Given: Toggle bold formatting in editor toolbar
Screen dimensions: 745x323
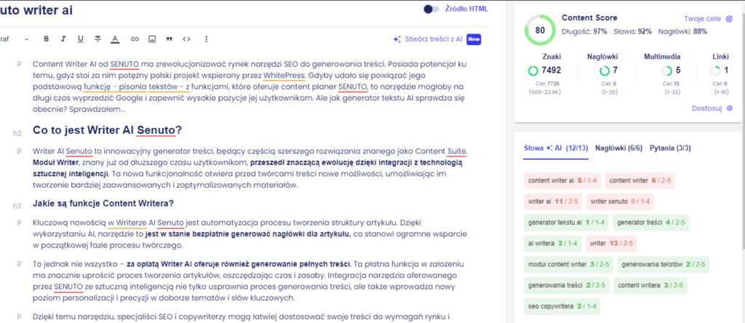Looking at the screenshot, I should click(46, 39).
